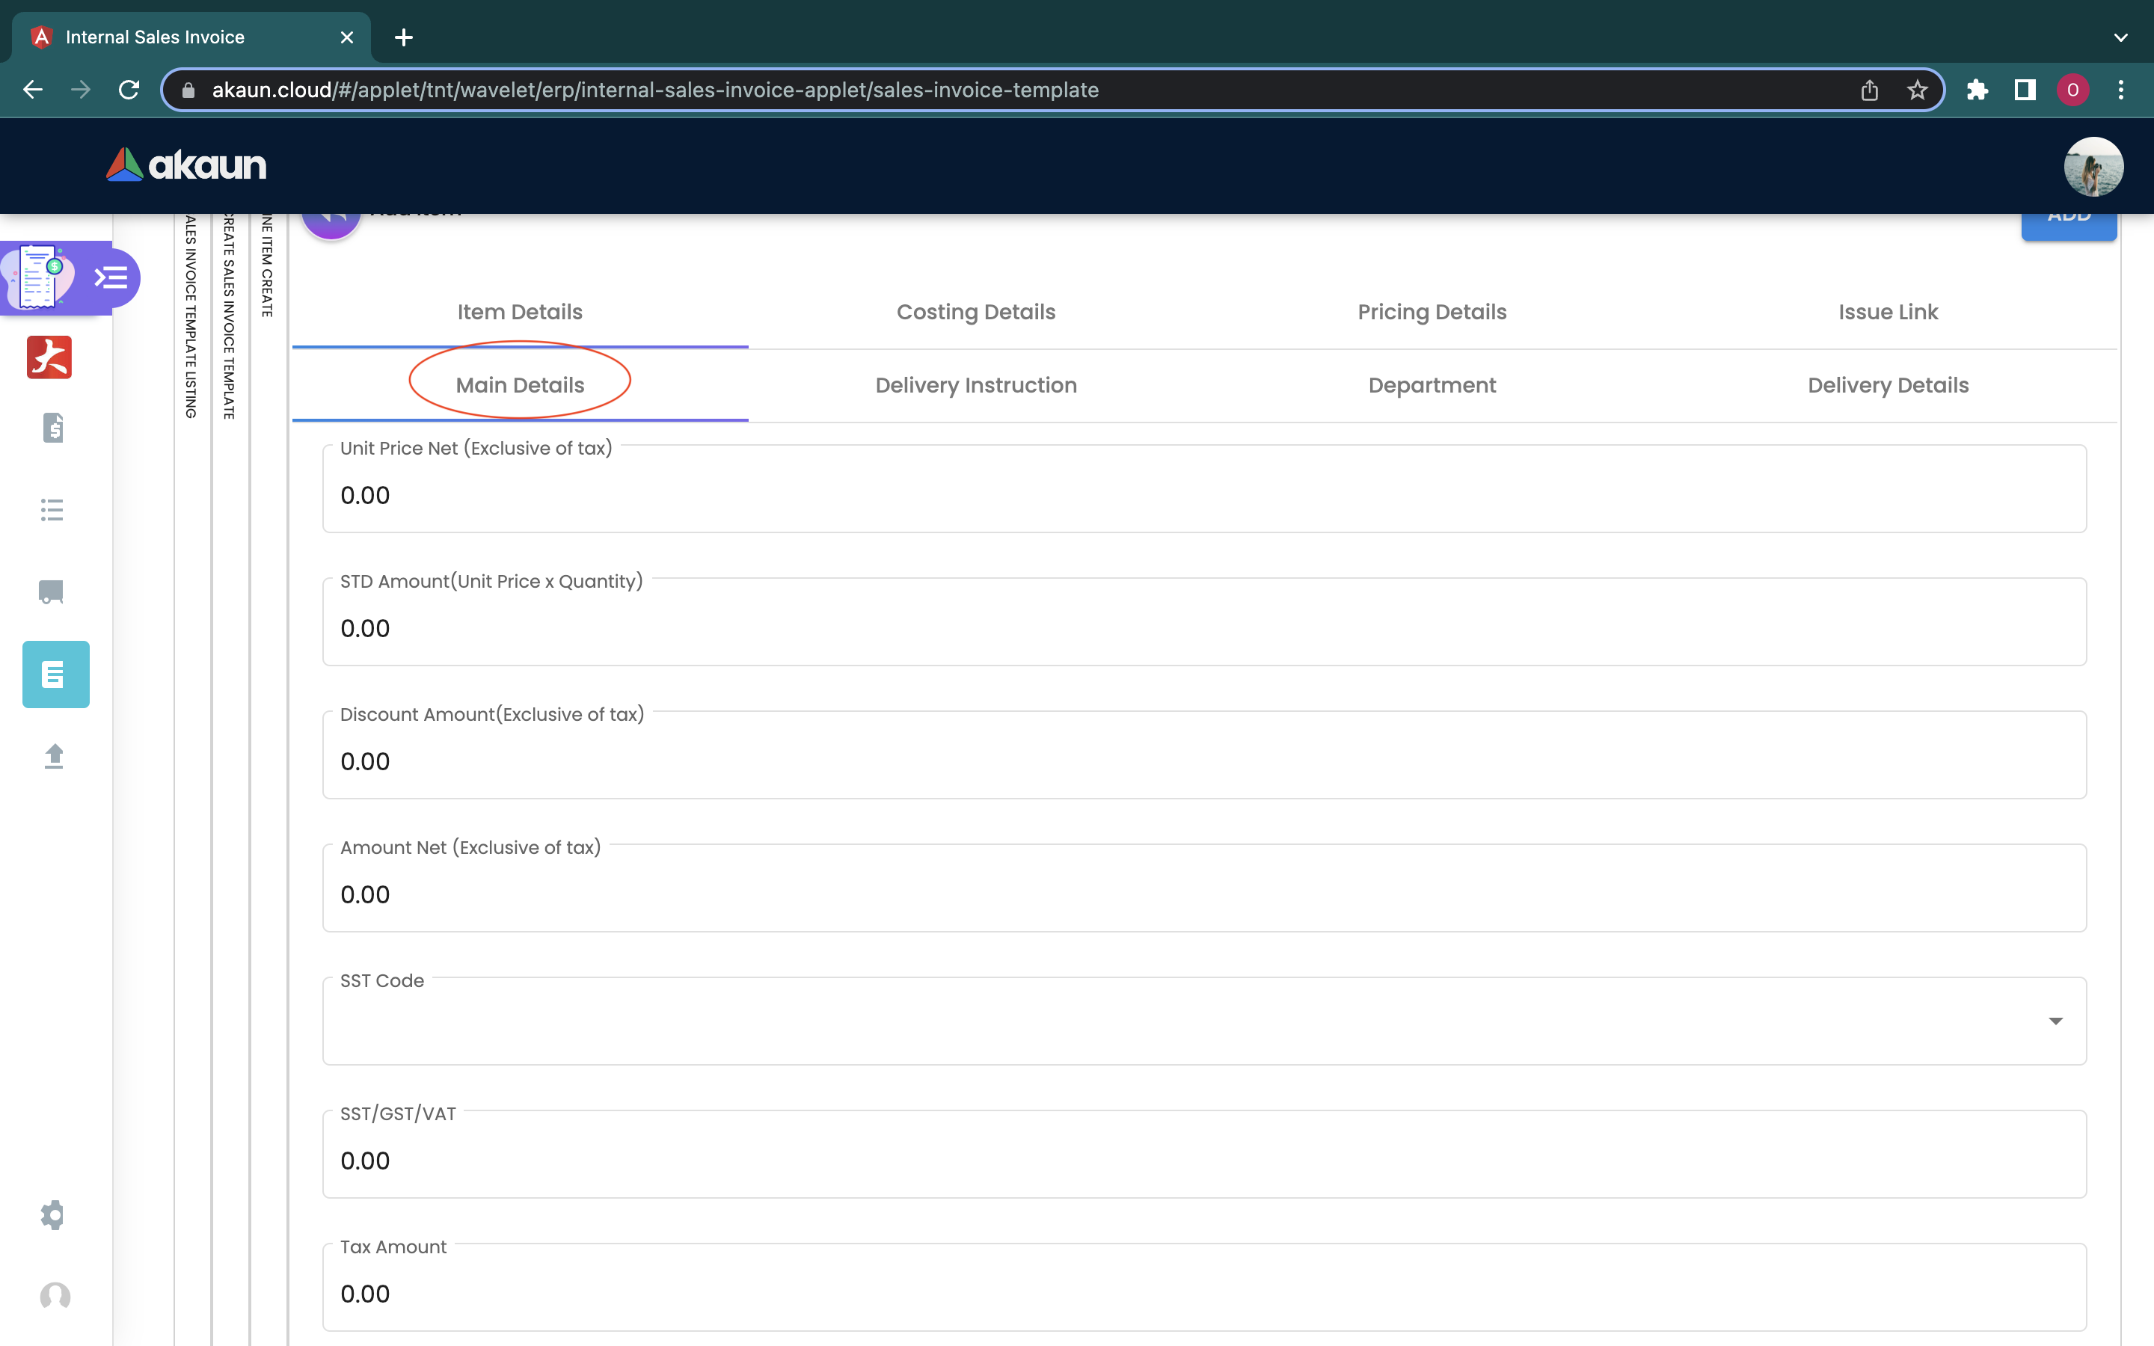Screen dimensions: 2154x1346
Task: Open the settings gear icon
Action: coord(52,1215)
